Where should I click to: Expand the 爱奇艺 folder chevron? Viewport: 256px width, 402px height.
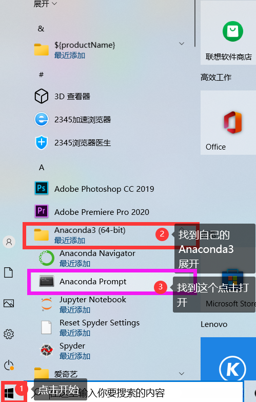click(x=182, y=373)
